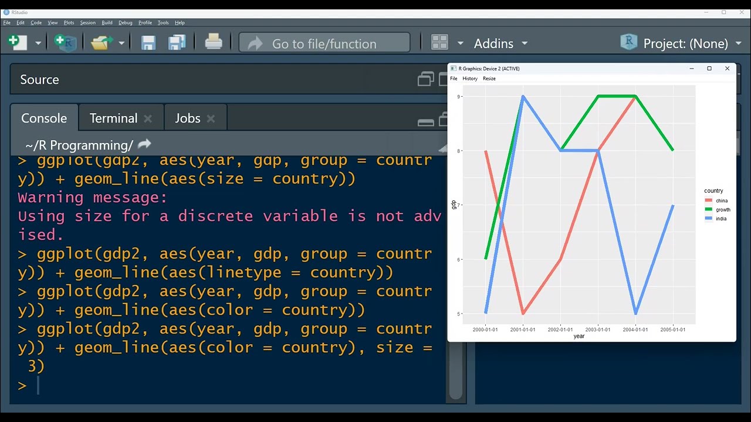Open the Session menu
The height and width of the screenshot is (422, 751).
[88, 23]
